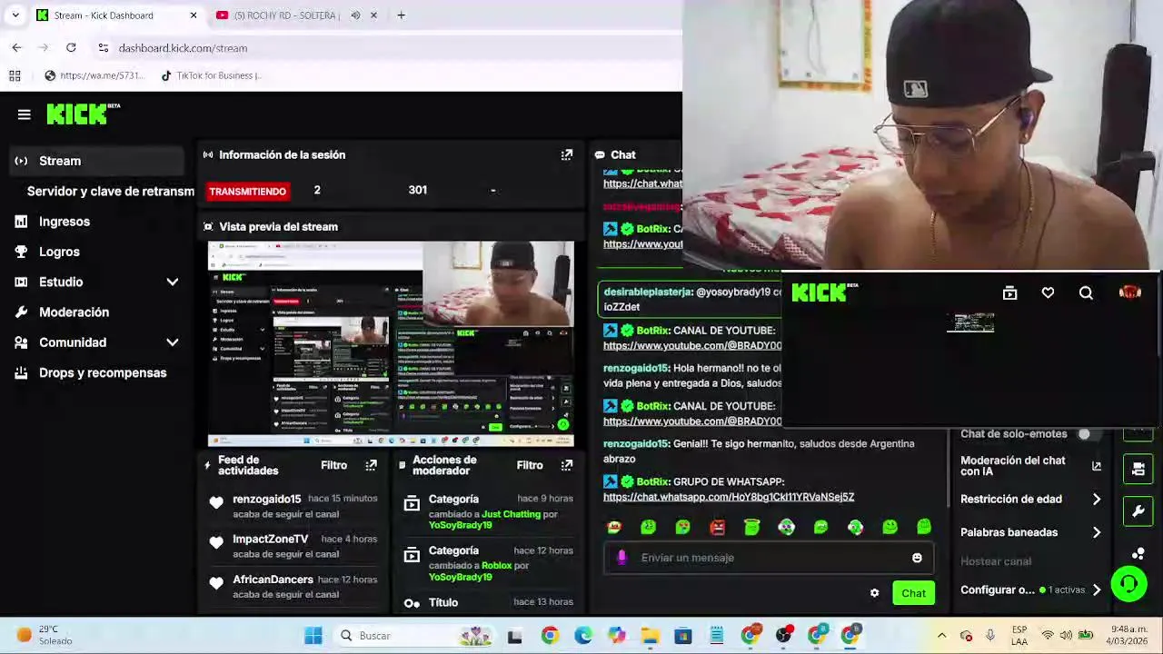Switch to YouTube ROCHY RD browser tab
The width and height of the screenshot is (1163, 654).
[287, 15]
